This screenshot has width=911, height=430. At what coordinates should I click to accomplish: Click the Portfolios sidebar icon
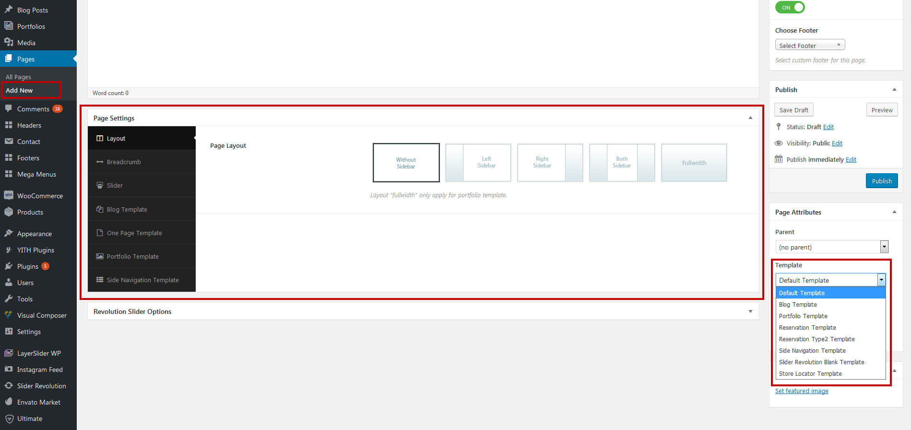[9, 26]
